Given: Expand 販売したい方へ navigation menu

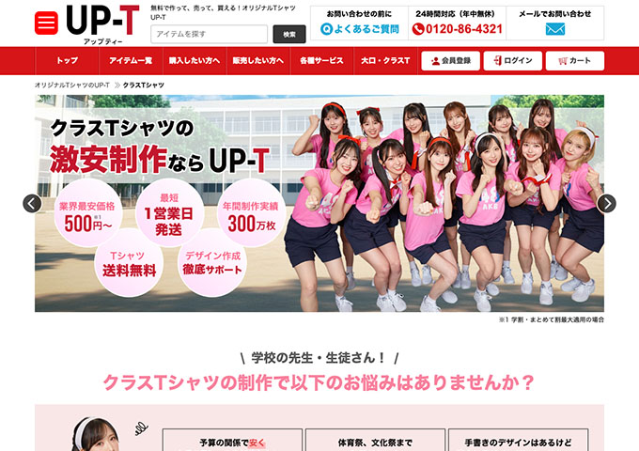Looking at the screenshot, I should [x=258, y=61].
